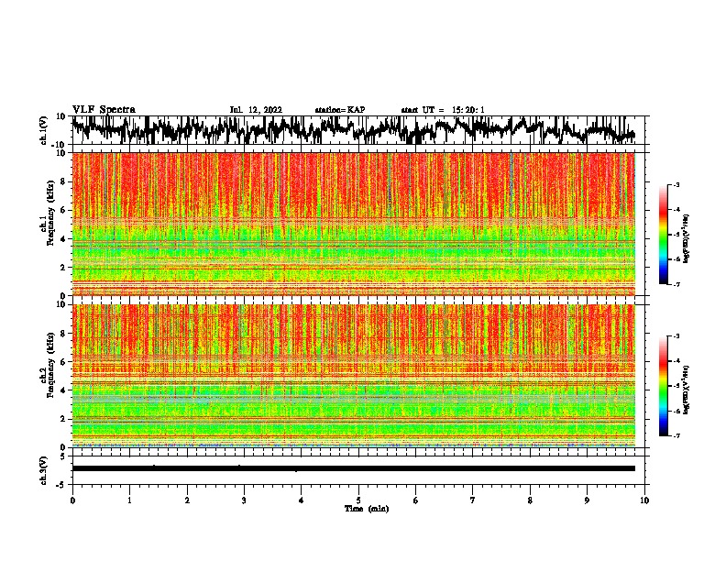The width and height of the screenshot is (726, 561).
Task: Click time axis tick label "4"
Action: click(302, 500)
